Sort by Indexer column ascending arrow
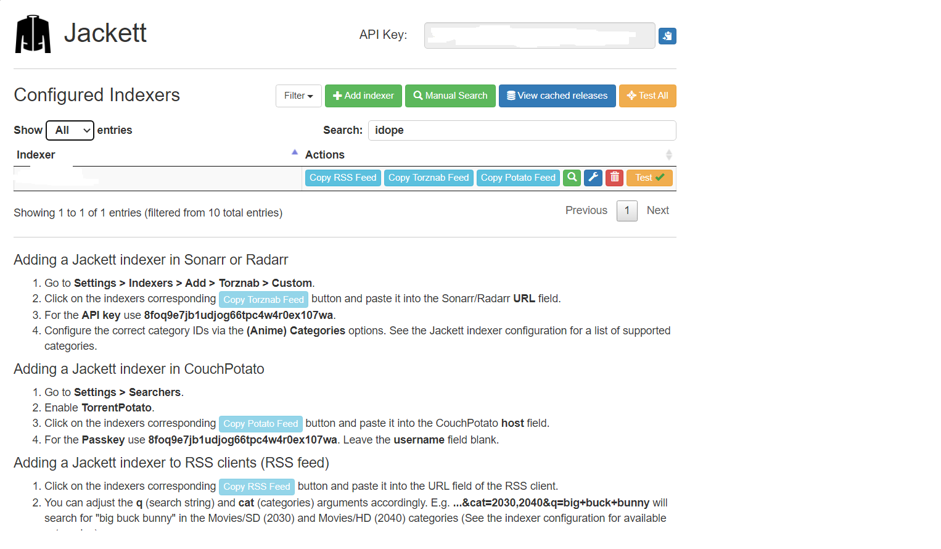Screen dimensions: 941x549 (295, 153)
